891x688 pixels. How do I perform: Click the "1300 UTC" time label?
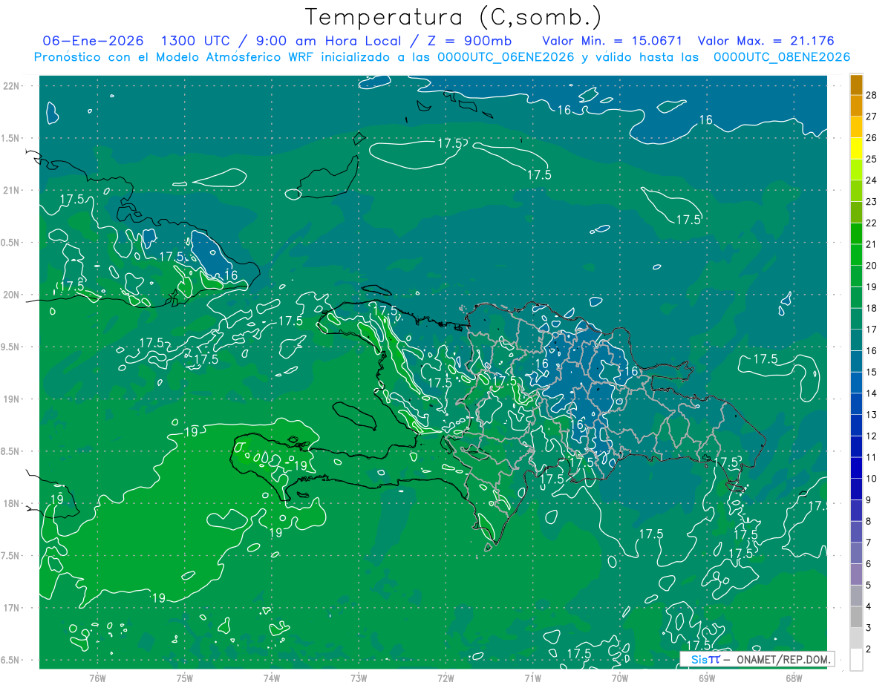196,41
